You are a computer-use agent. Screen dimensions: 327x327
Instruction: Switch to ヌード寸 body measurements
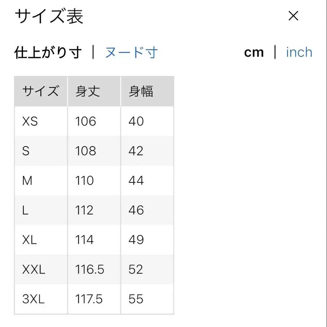point(132,52)
